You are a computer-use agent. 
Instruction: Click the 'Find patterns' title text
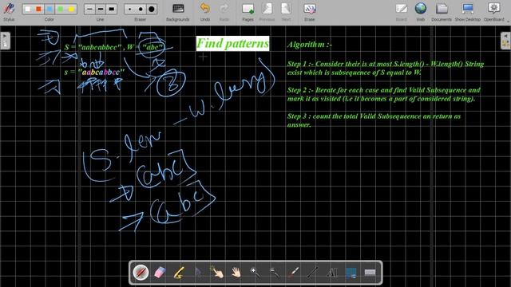pyautogui.click(x=232, y=43)
